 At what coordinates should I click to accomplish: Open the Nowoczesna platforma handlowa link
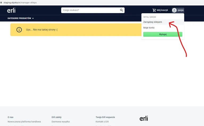(24, 121)
